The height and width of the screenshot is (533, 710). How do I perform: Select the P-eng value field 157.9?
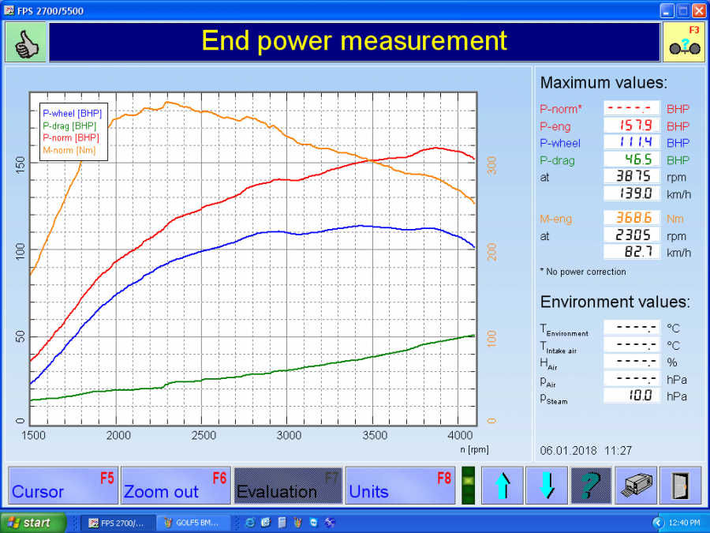click(x=632, y=126)
